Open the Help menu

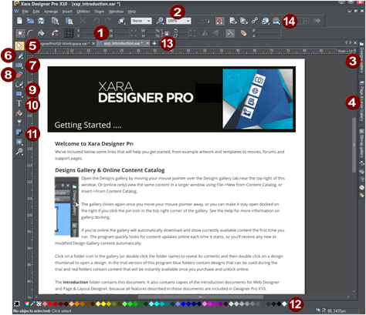click(x=132, y=12)
